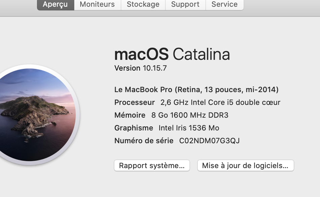Select the MacBook Pro model name line
320x197 pixels.
[x=196, y=90]
